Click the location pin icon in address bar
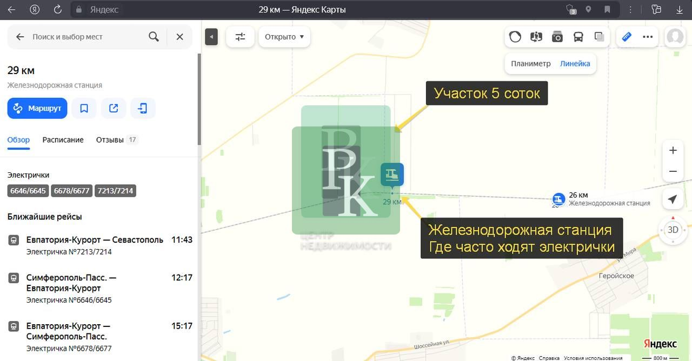692x361 pixels. [588, 9]
